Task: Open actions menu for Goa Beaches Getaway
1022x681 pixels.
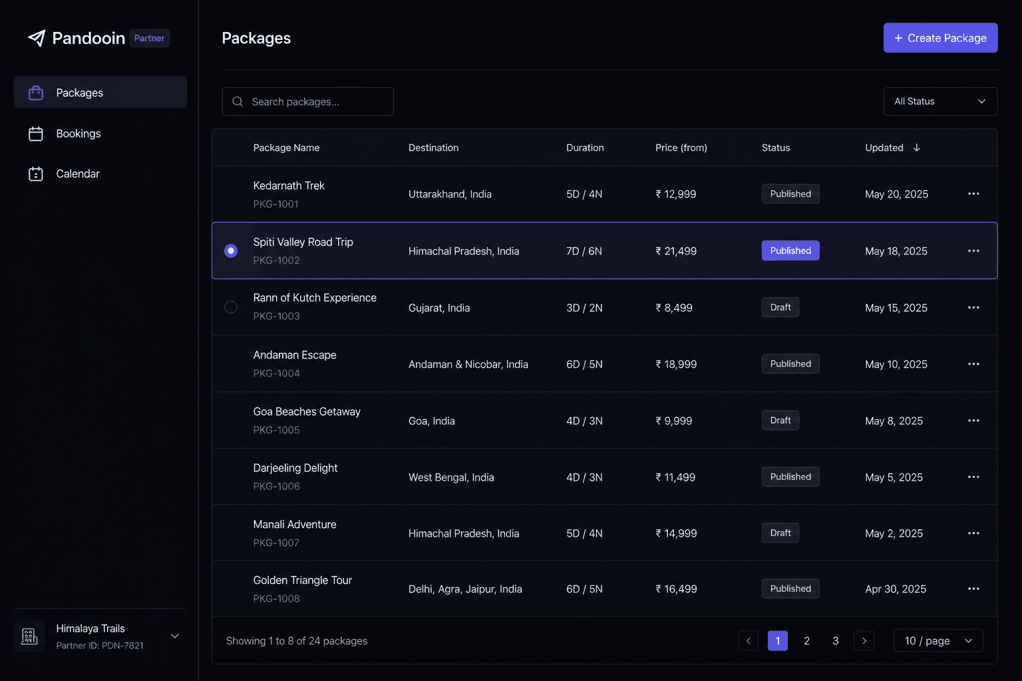Action: pos(973,420)
